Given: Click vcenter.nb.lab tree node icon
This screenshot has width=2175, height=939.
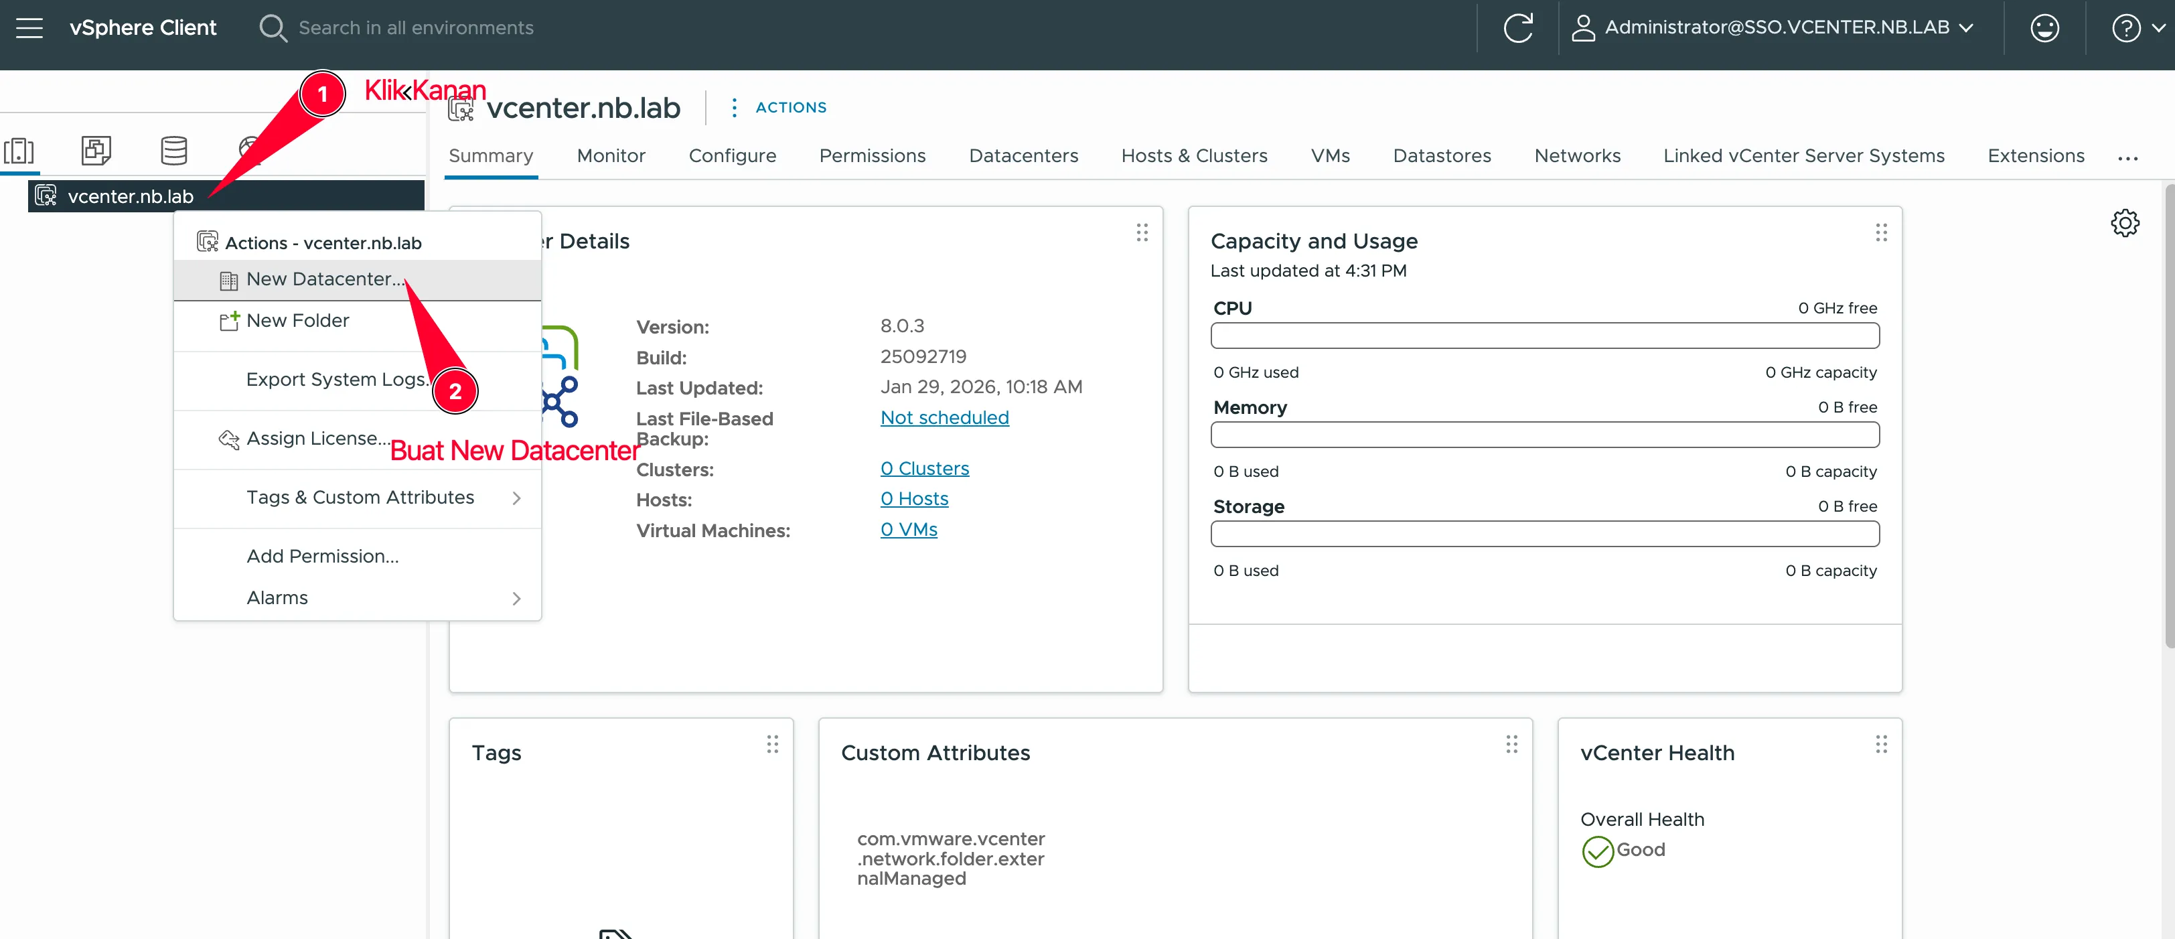Looking at the screenshot, I should tap(46, 196).
